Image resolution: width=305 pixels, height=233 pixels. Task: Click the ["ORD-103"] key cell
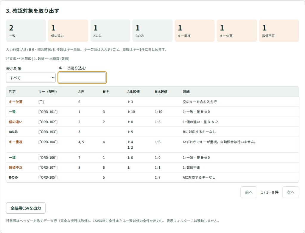tap(48, 132)
